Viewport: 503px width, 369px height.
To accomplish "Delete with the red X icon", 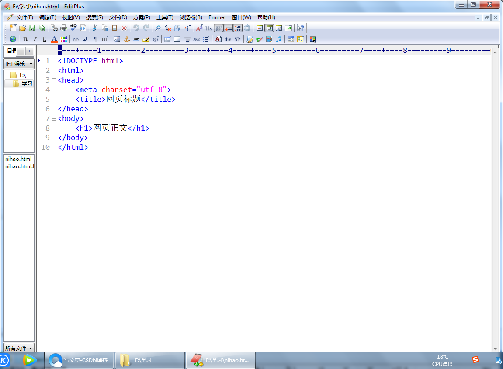I will pos(124,28).
